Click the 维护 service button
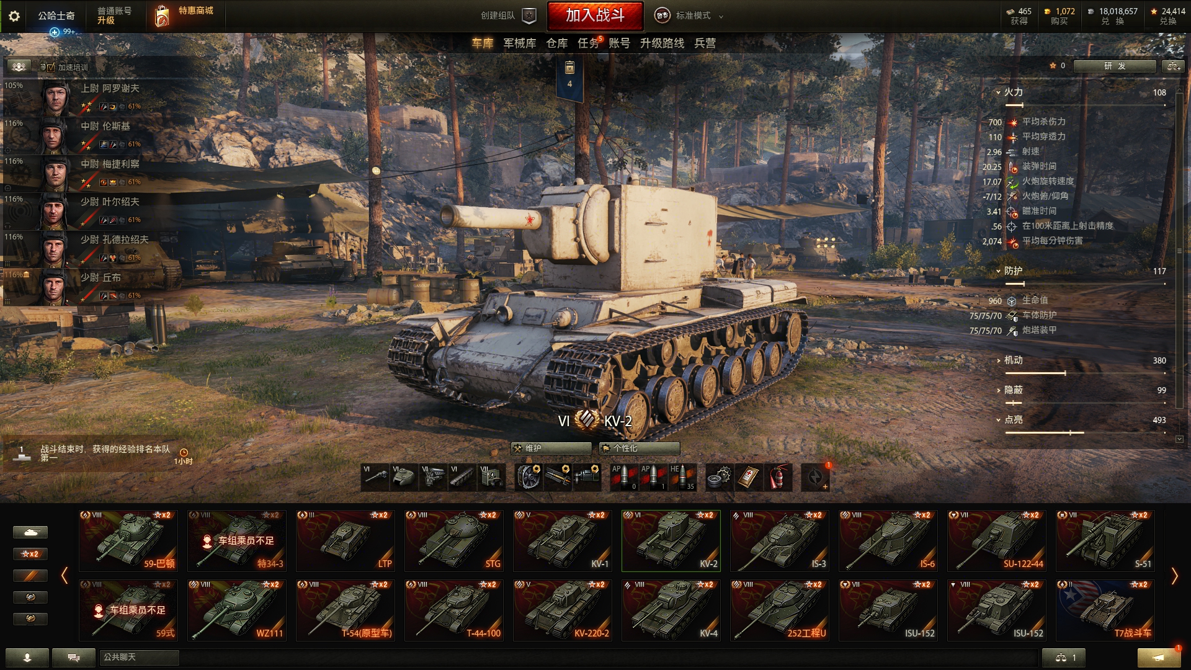The height and width of the screenshot is (670, 1191). 551,448
